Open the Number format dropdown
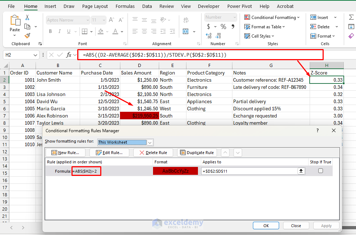This screenshot has height=235, width=356. [x=235, y=17]
